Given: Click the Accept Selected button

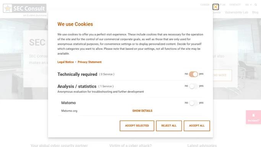Looking at the screenshot, I should [x=137, y=126].
